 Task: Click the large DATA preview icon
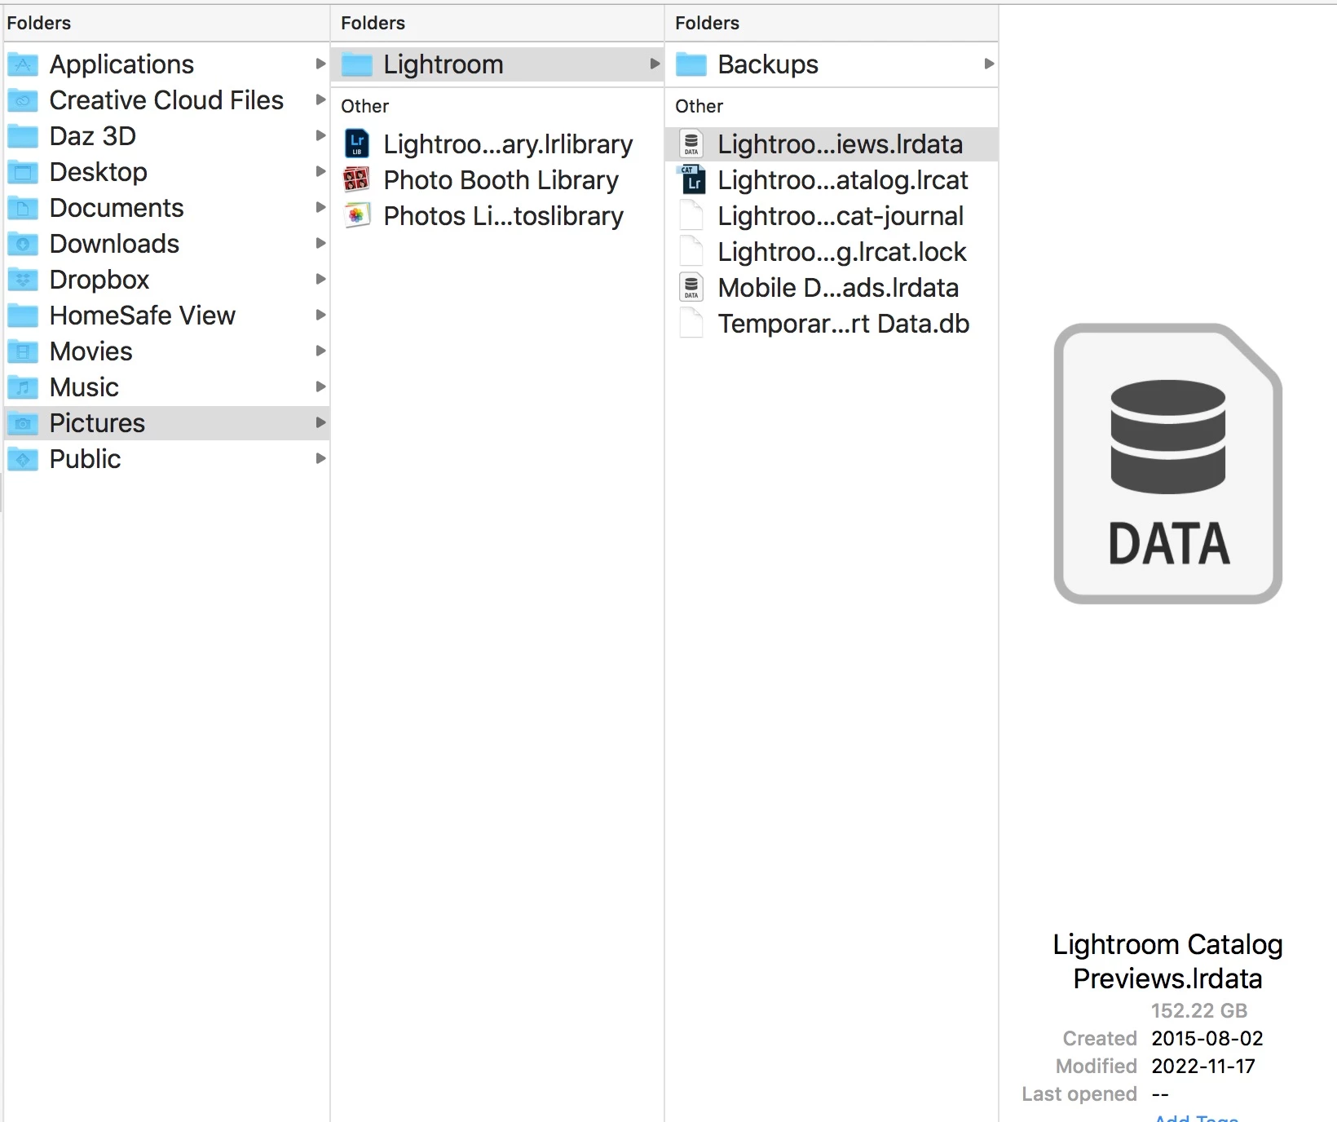1168,464
